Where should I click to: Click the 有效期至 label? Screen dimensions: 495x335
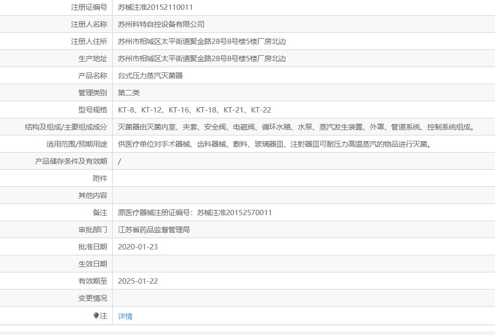tap(93, 281)
